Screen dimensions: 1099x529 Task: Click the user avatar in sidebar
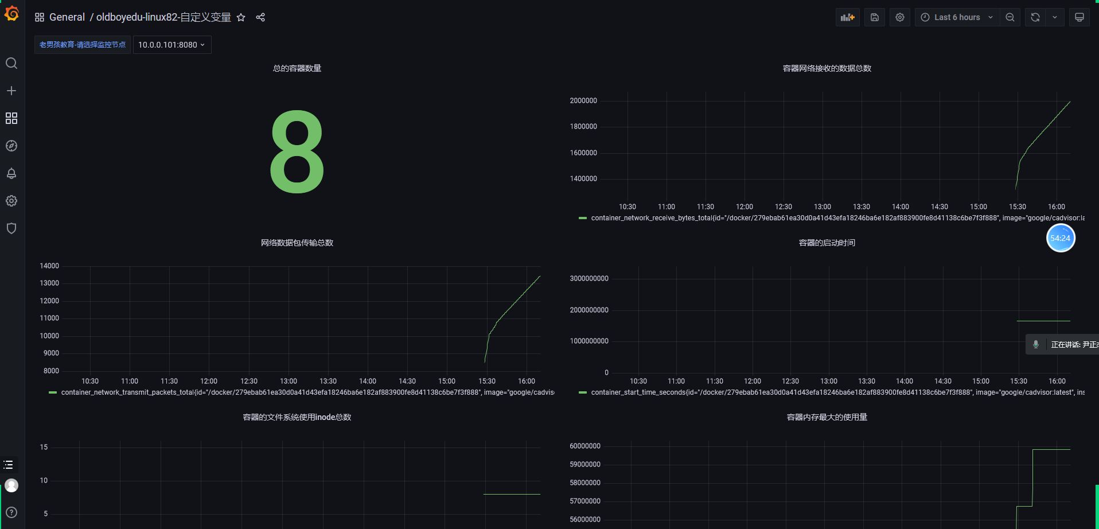(11, 485)
